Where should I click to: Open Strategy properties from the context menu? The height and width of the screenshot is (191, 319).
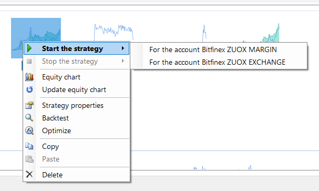click(x=73, y=105)
